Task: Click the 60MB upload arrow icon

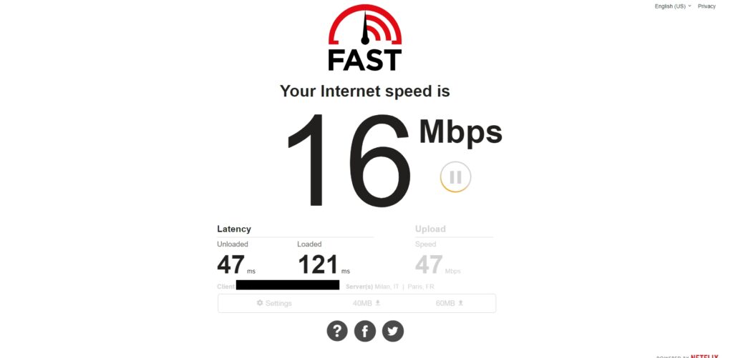Action: point(460,303)
